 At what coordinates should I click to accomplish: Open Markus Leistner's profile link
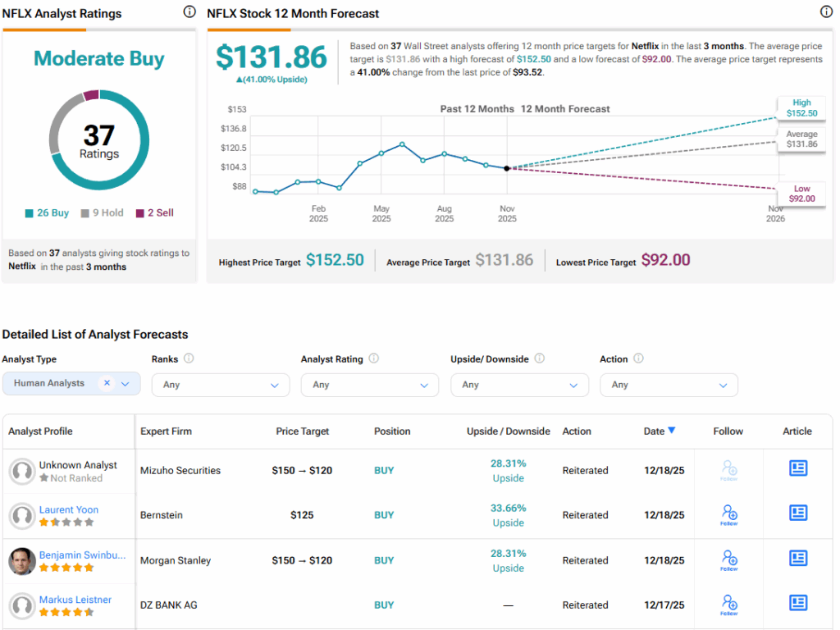pos(75,600)
